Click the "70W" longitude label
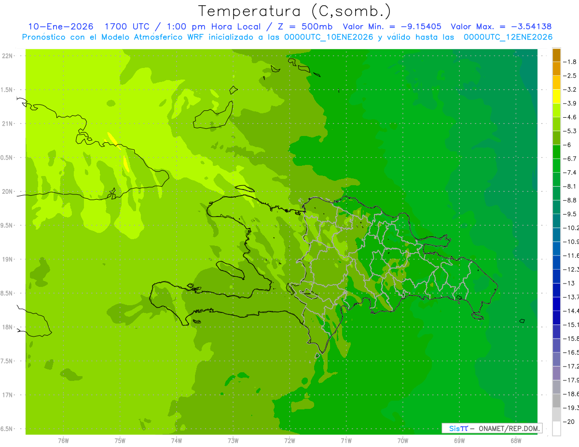Screen dimensions: 579x447 403,440
